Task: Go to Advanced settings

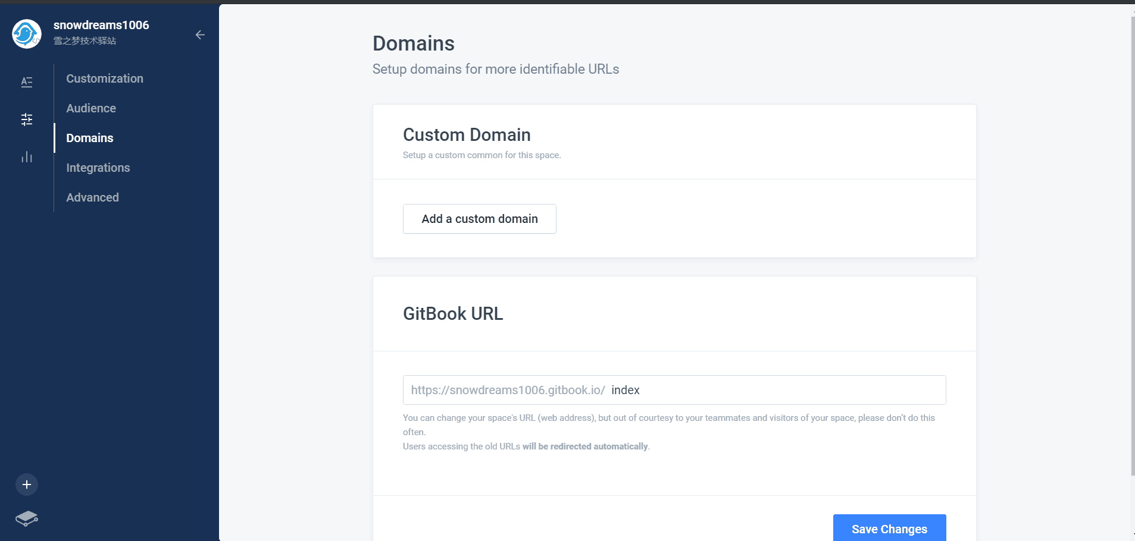Action: tap(92, 197)
